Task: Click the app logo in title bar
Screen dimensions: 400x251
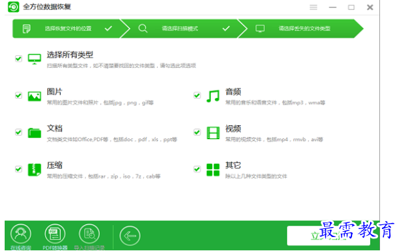Action: 13,7
